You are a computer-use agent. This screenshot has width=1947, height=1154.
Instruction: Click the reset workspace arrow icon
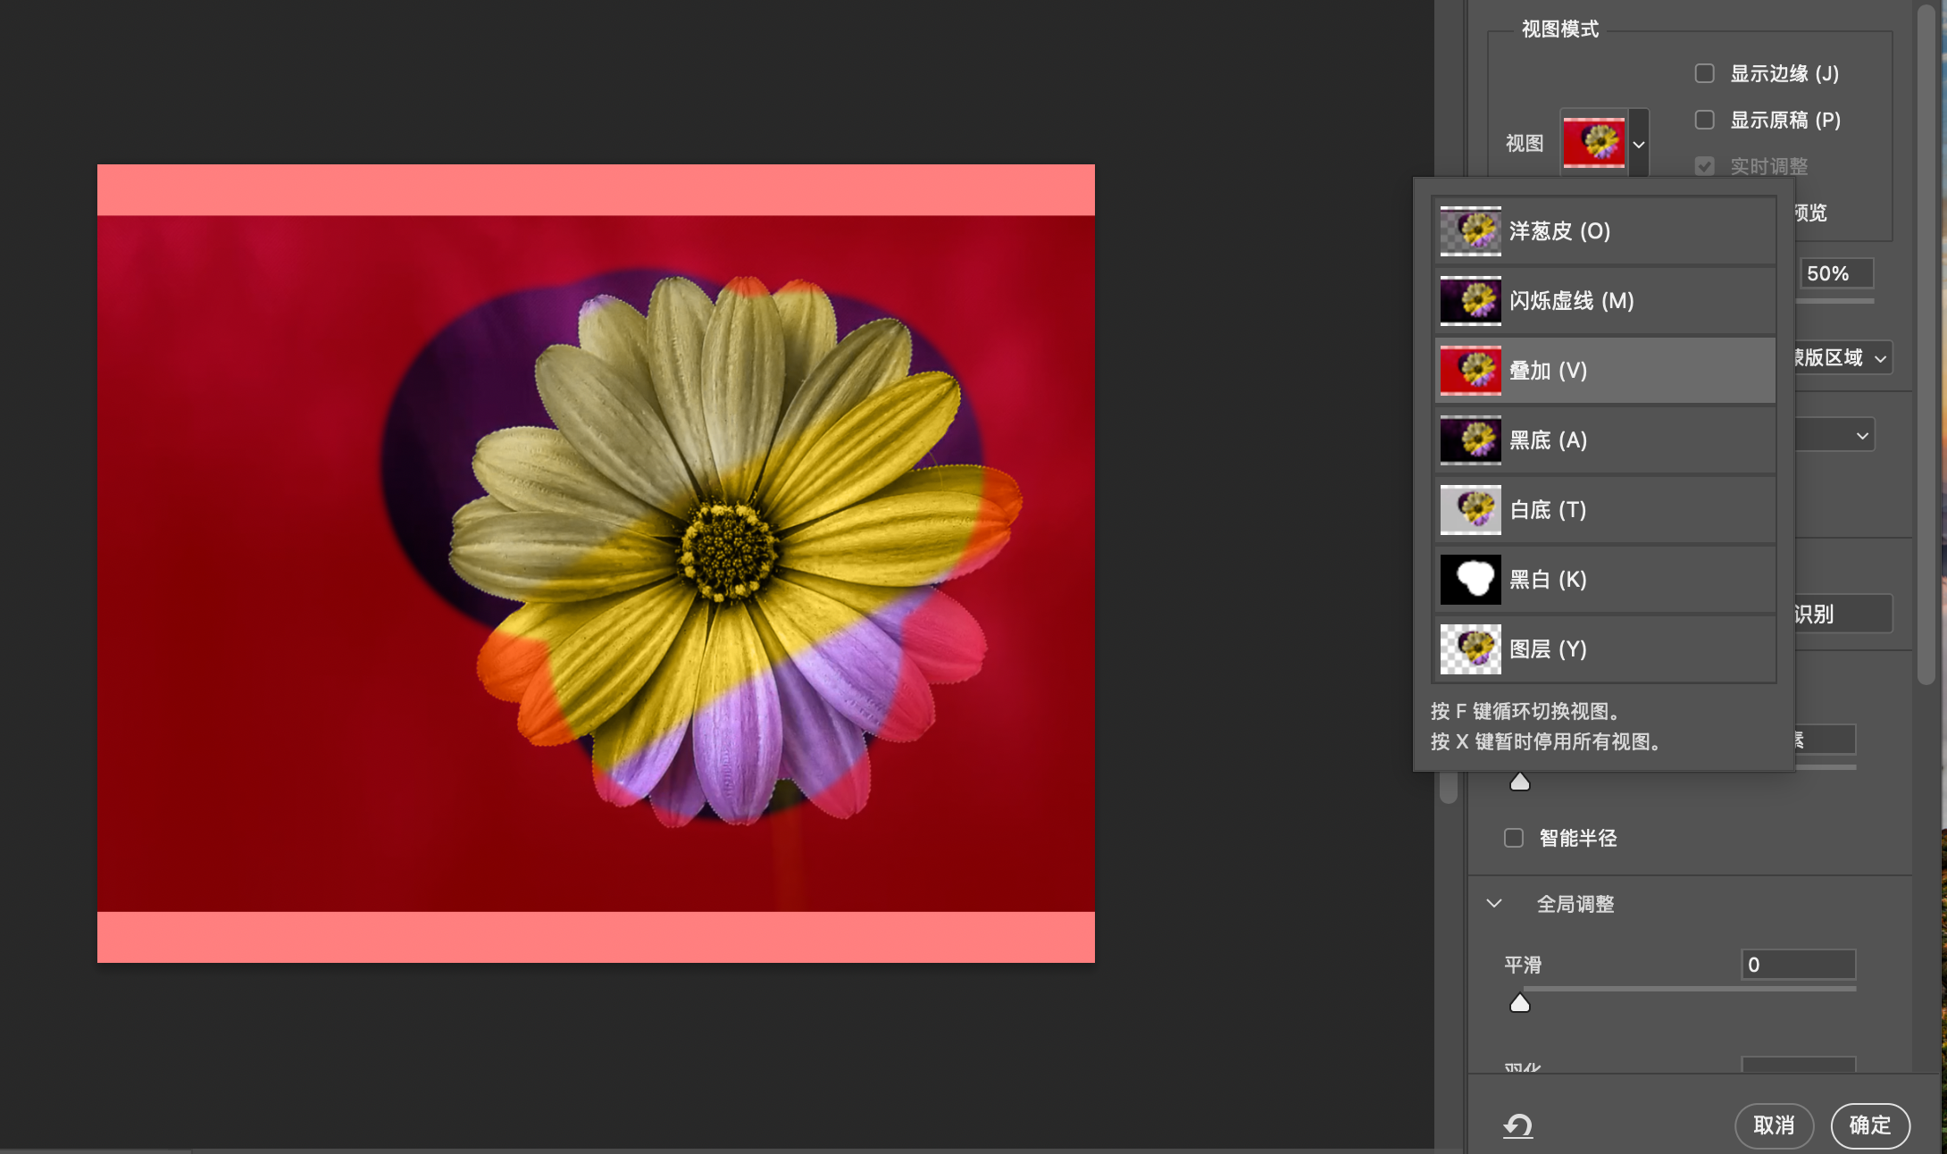1517,1125
